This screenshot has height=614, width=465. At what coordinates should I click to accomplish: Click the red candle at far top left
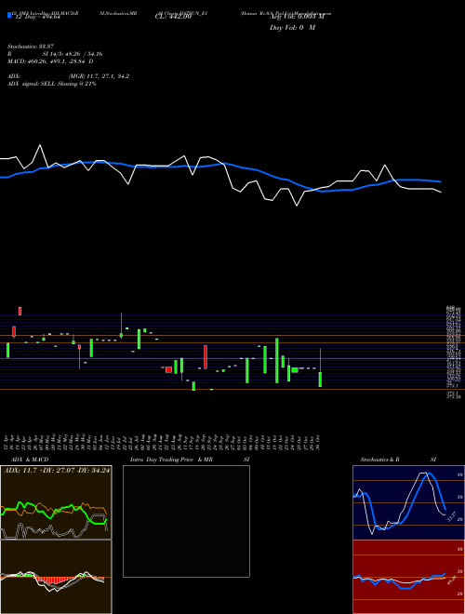point(20,311)
